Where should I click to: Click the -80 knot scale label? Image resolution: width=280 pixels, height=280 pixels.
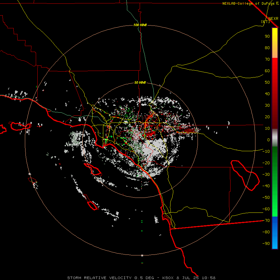266,232
